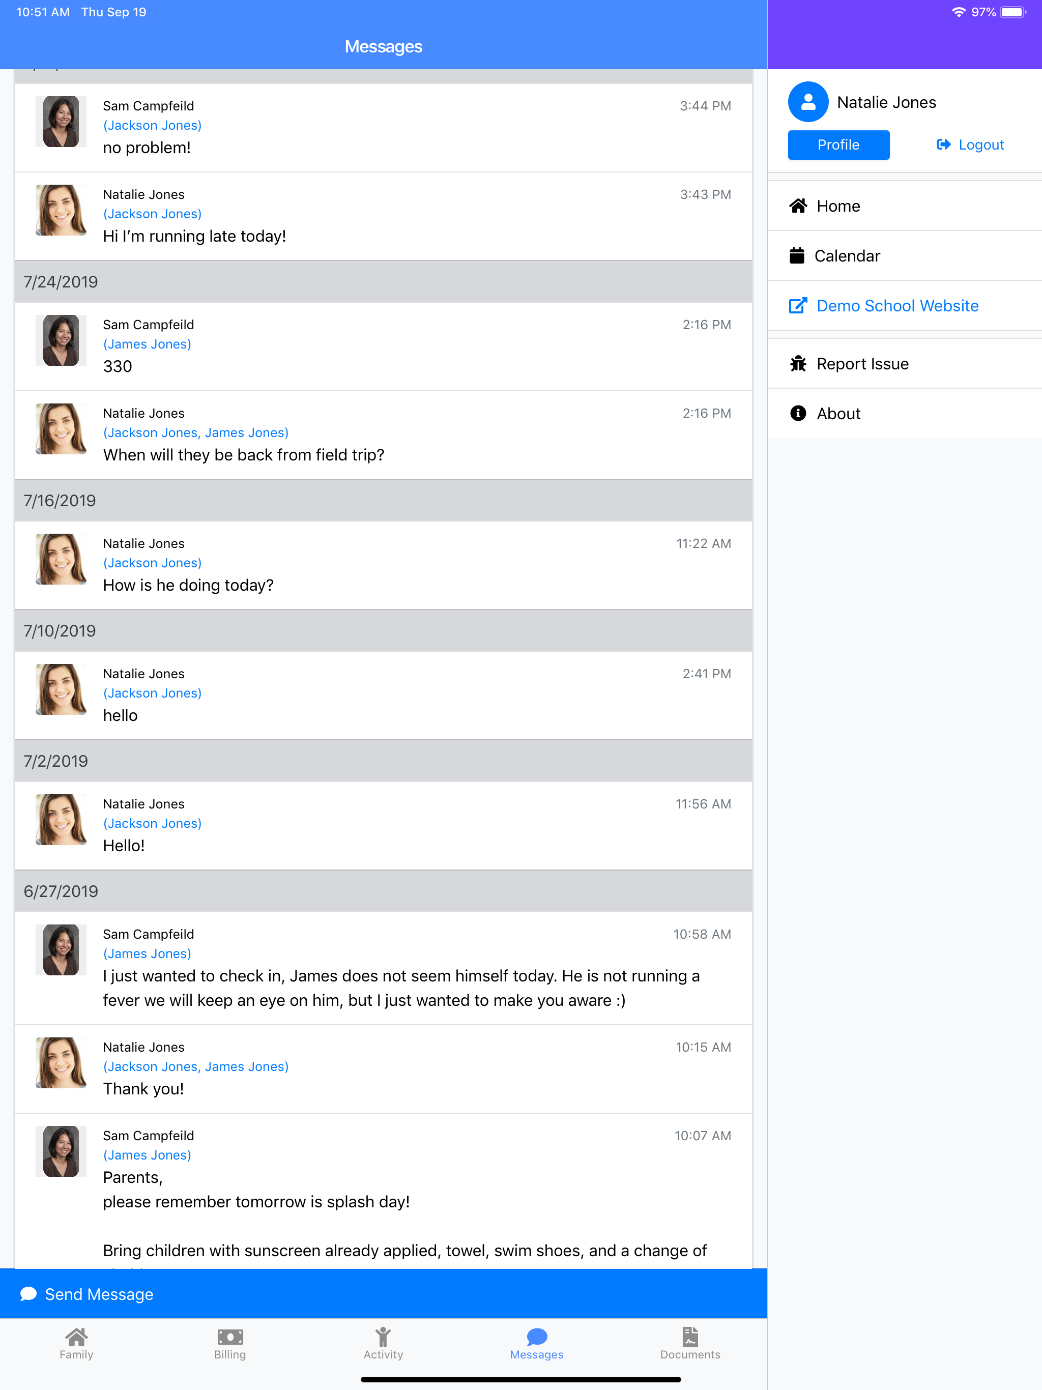The image size is (1042, 1390).
Task: Click Natalie Jones name in side menu
Action: click(886, 102)
